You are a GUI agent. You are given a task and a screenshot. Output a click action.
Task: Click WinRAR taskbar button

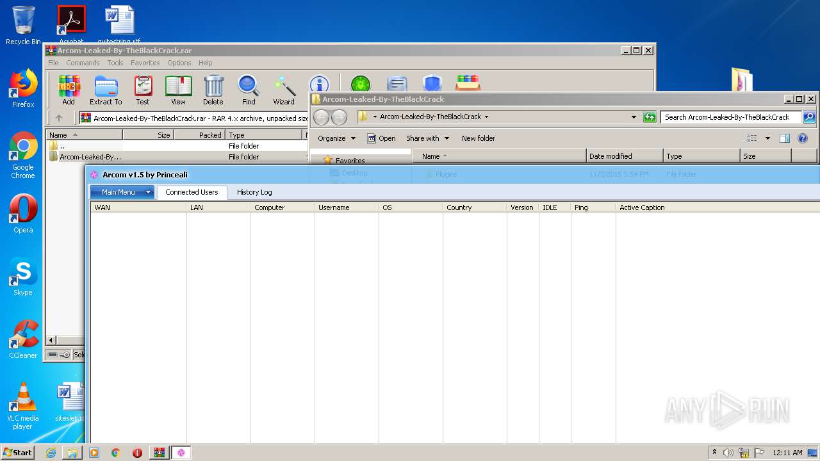coord(159,453)
